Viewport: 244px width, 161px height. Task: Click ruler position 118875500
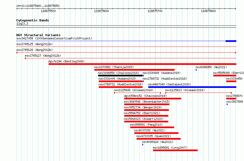point(48,11)
